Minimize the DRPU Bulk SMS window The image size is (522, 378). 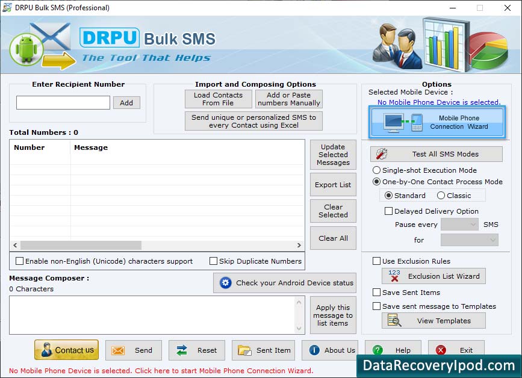(x=453, y=8)
